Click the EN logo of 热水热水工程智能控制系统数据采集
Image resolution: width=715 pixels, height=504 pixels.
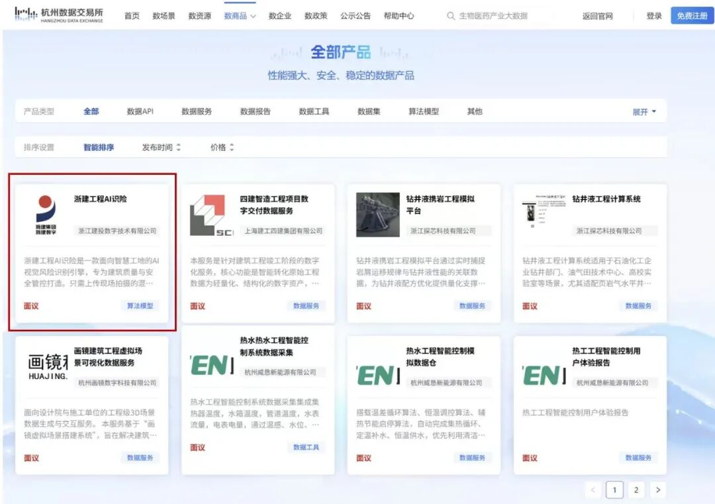[x=212, y=366]
